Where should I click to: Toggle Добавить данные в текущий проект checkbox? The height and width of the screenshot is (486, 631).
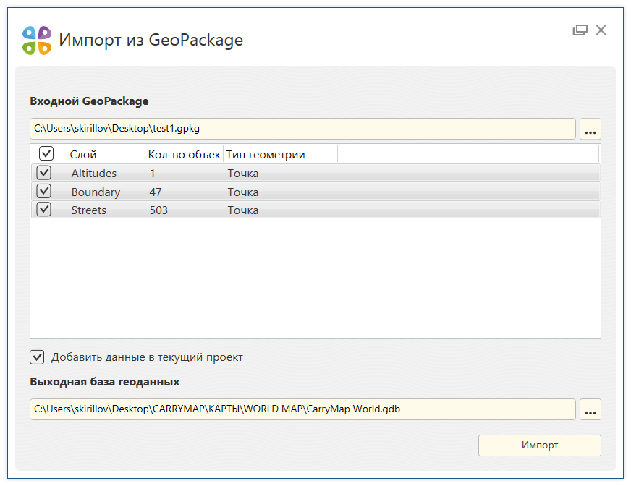coord(37,357)
